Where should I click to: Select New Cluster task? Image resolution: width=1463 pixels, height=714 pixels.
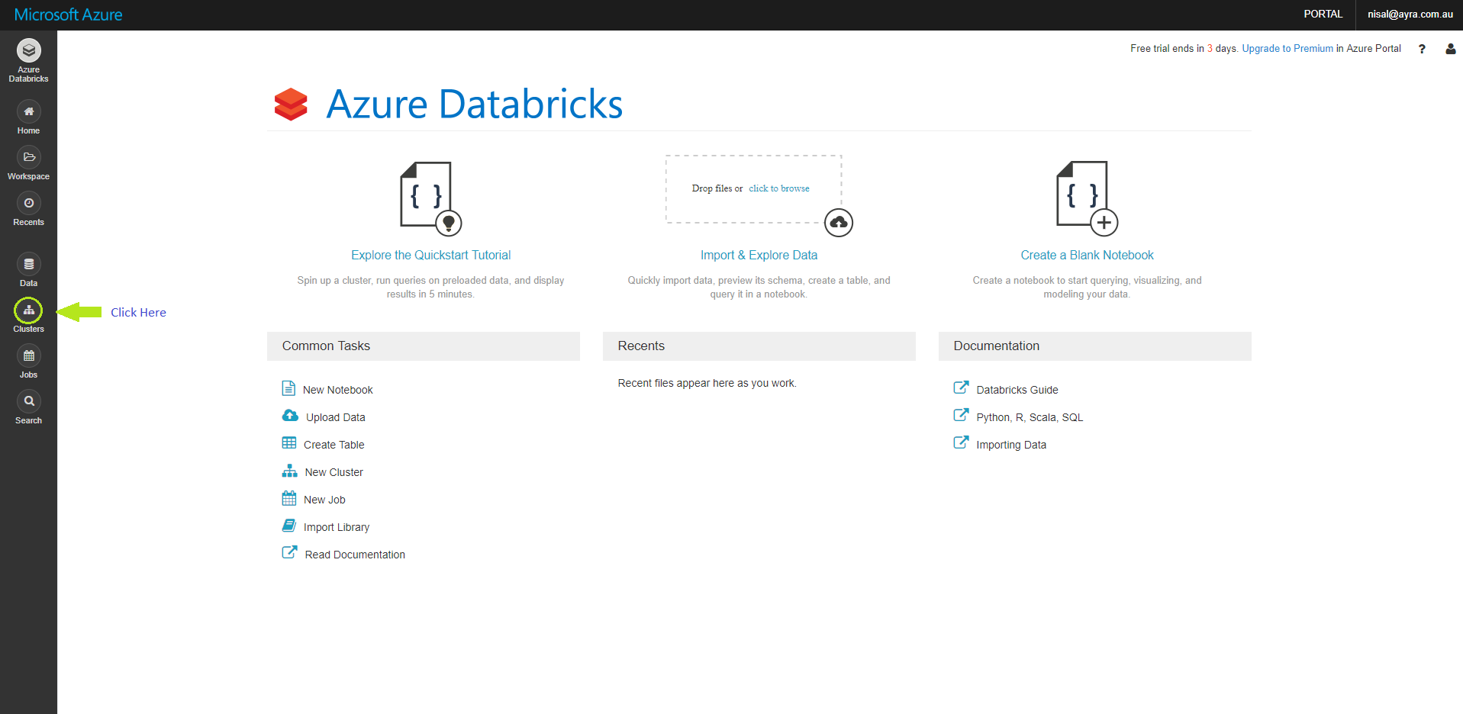click(x=334, y=472)
